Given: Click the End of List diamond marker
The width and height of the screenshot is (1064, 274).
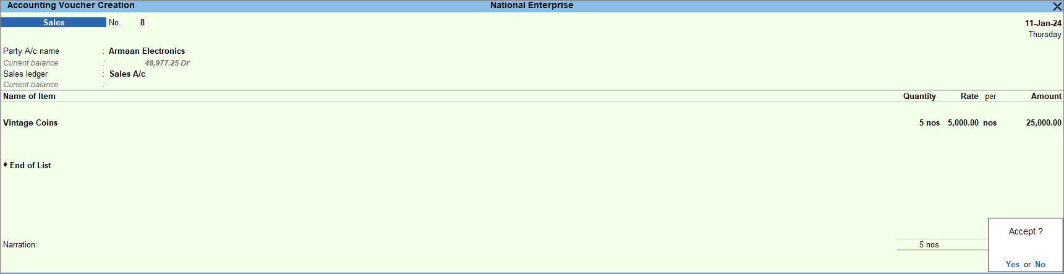Looking at the screenshot, I should [x=6, y=165].
